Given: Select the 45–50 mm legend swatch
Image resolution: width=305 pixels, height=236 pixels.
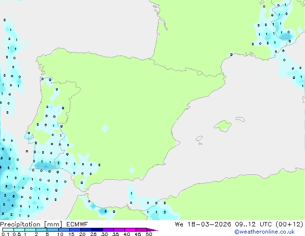Looking at the screenshot, I should coord(141,230).
